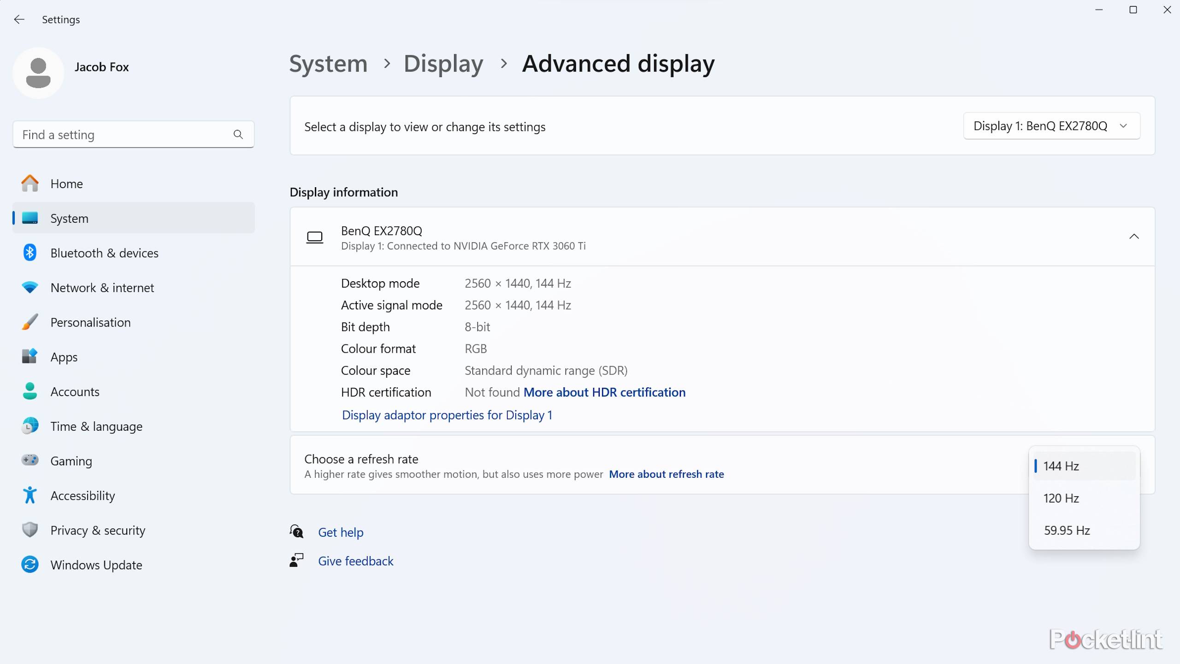Navigate to Personalisation settings
This screenshot has width=1180, height=664.
coord(134,322)
